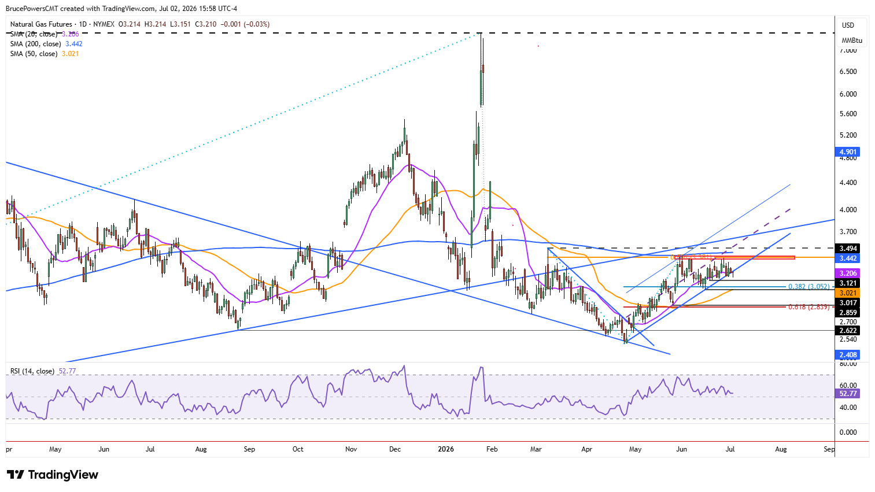This screenshot has width=875, height=492.
Task: Click the 0.618 (2.839) Fibonacci label
Action: 808,307
